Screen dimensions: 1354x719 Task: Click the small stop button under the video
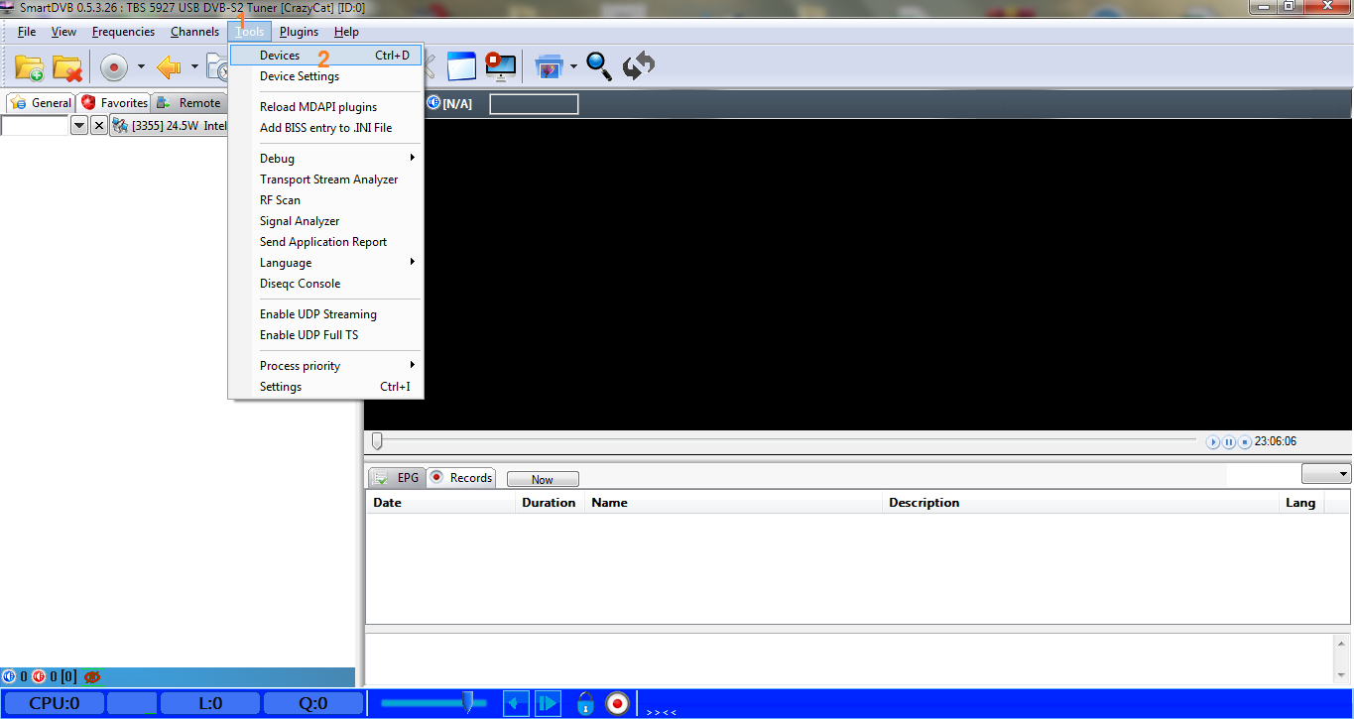(x=1244, y=442)
